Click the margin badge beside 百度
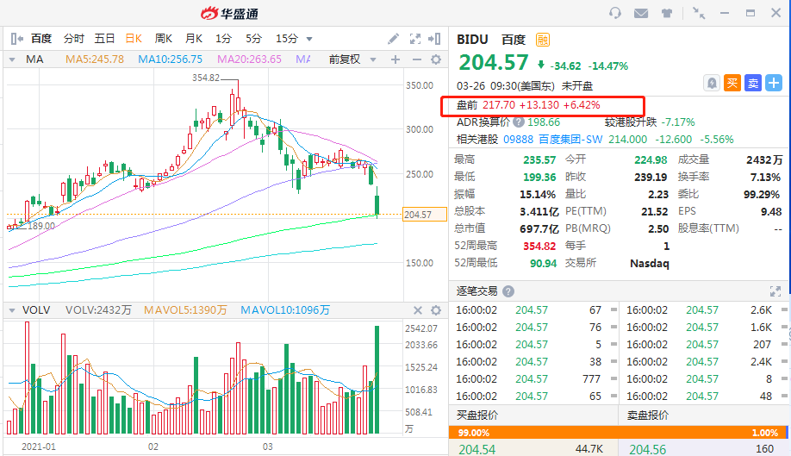The width and height of the screenshot is (791, 456). pos(543,40)
